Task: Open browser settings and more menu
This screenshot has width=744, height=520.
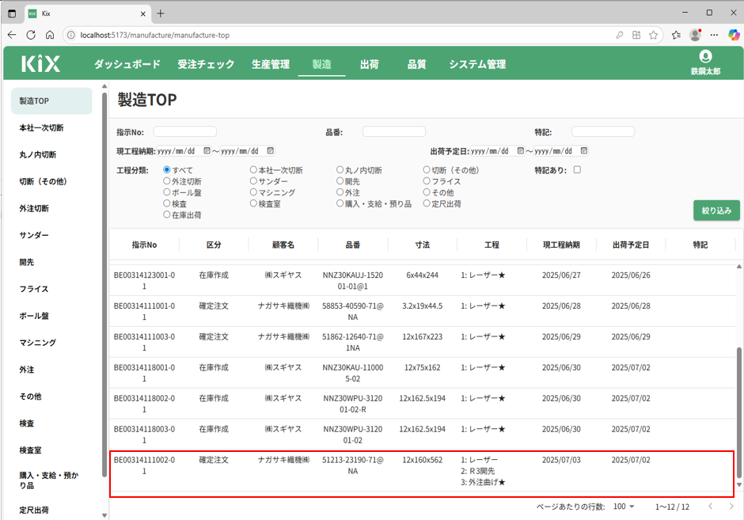Action: pyautogui.click(x=714, y=35)
